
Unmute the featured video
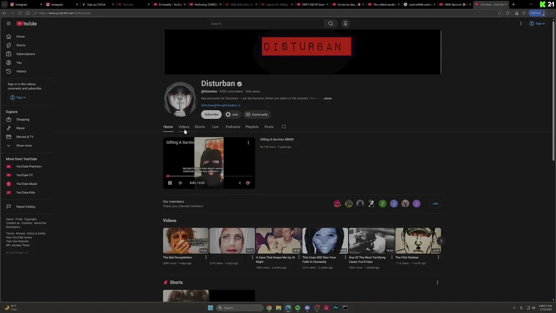tap(180, 183)
